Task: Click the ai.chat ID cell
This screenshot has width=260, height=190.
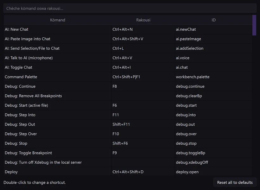Action: (214, 67)
